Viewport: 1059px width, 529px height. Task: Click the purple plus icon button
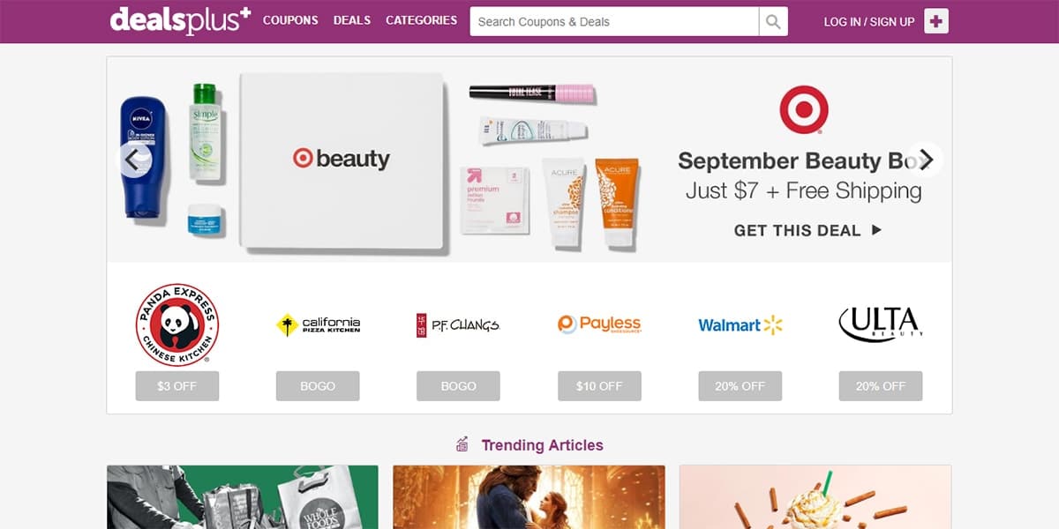click(x=936, y=21)
